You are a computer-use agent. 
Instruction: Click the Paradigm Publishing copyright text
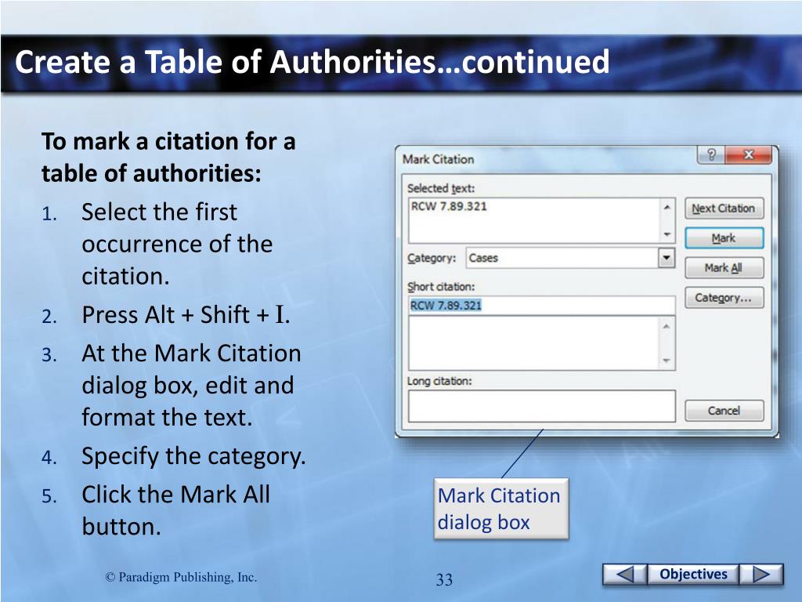click(x=181, y=578)
